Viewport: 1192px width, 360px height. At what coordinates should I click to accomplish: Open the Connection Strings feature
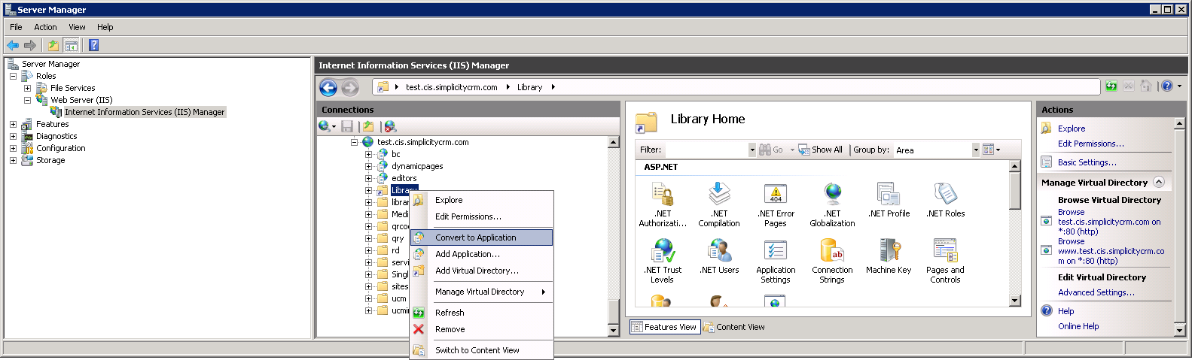click(832, 261)
